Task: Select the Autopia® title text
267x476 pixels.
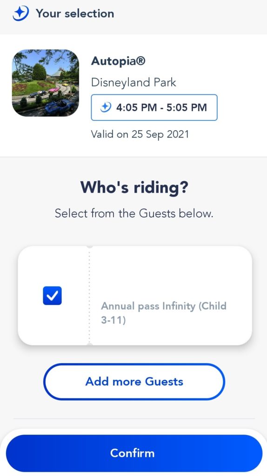Action: pos(118,61)
